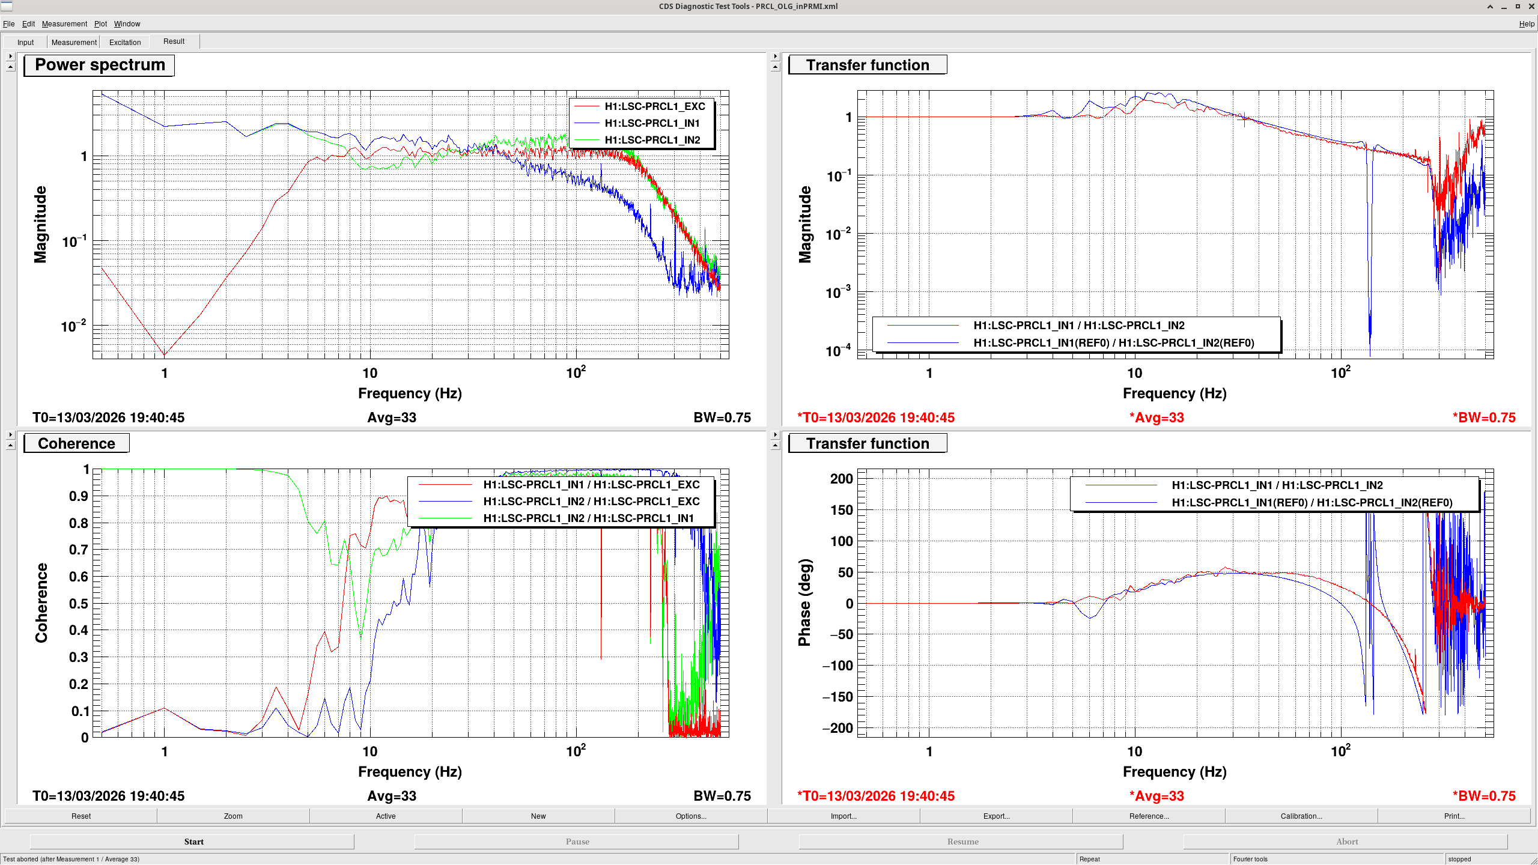This screenshot has height=865, width=1538.
Task: Click right-arrow icon beside top Transfer function
Action: click(775, 56)
